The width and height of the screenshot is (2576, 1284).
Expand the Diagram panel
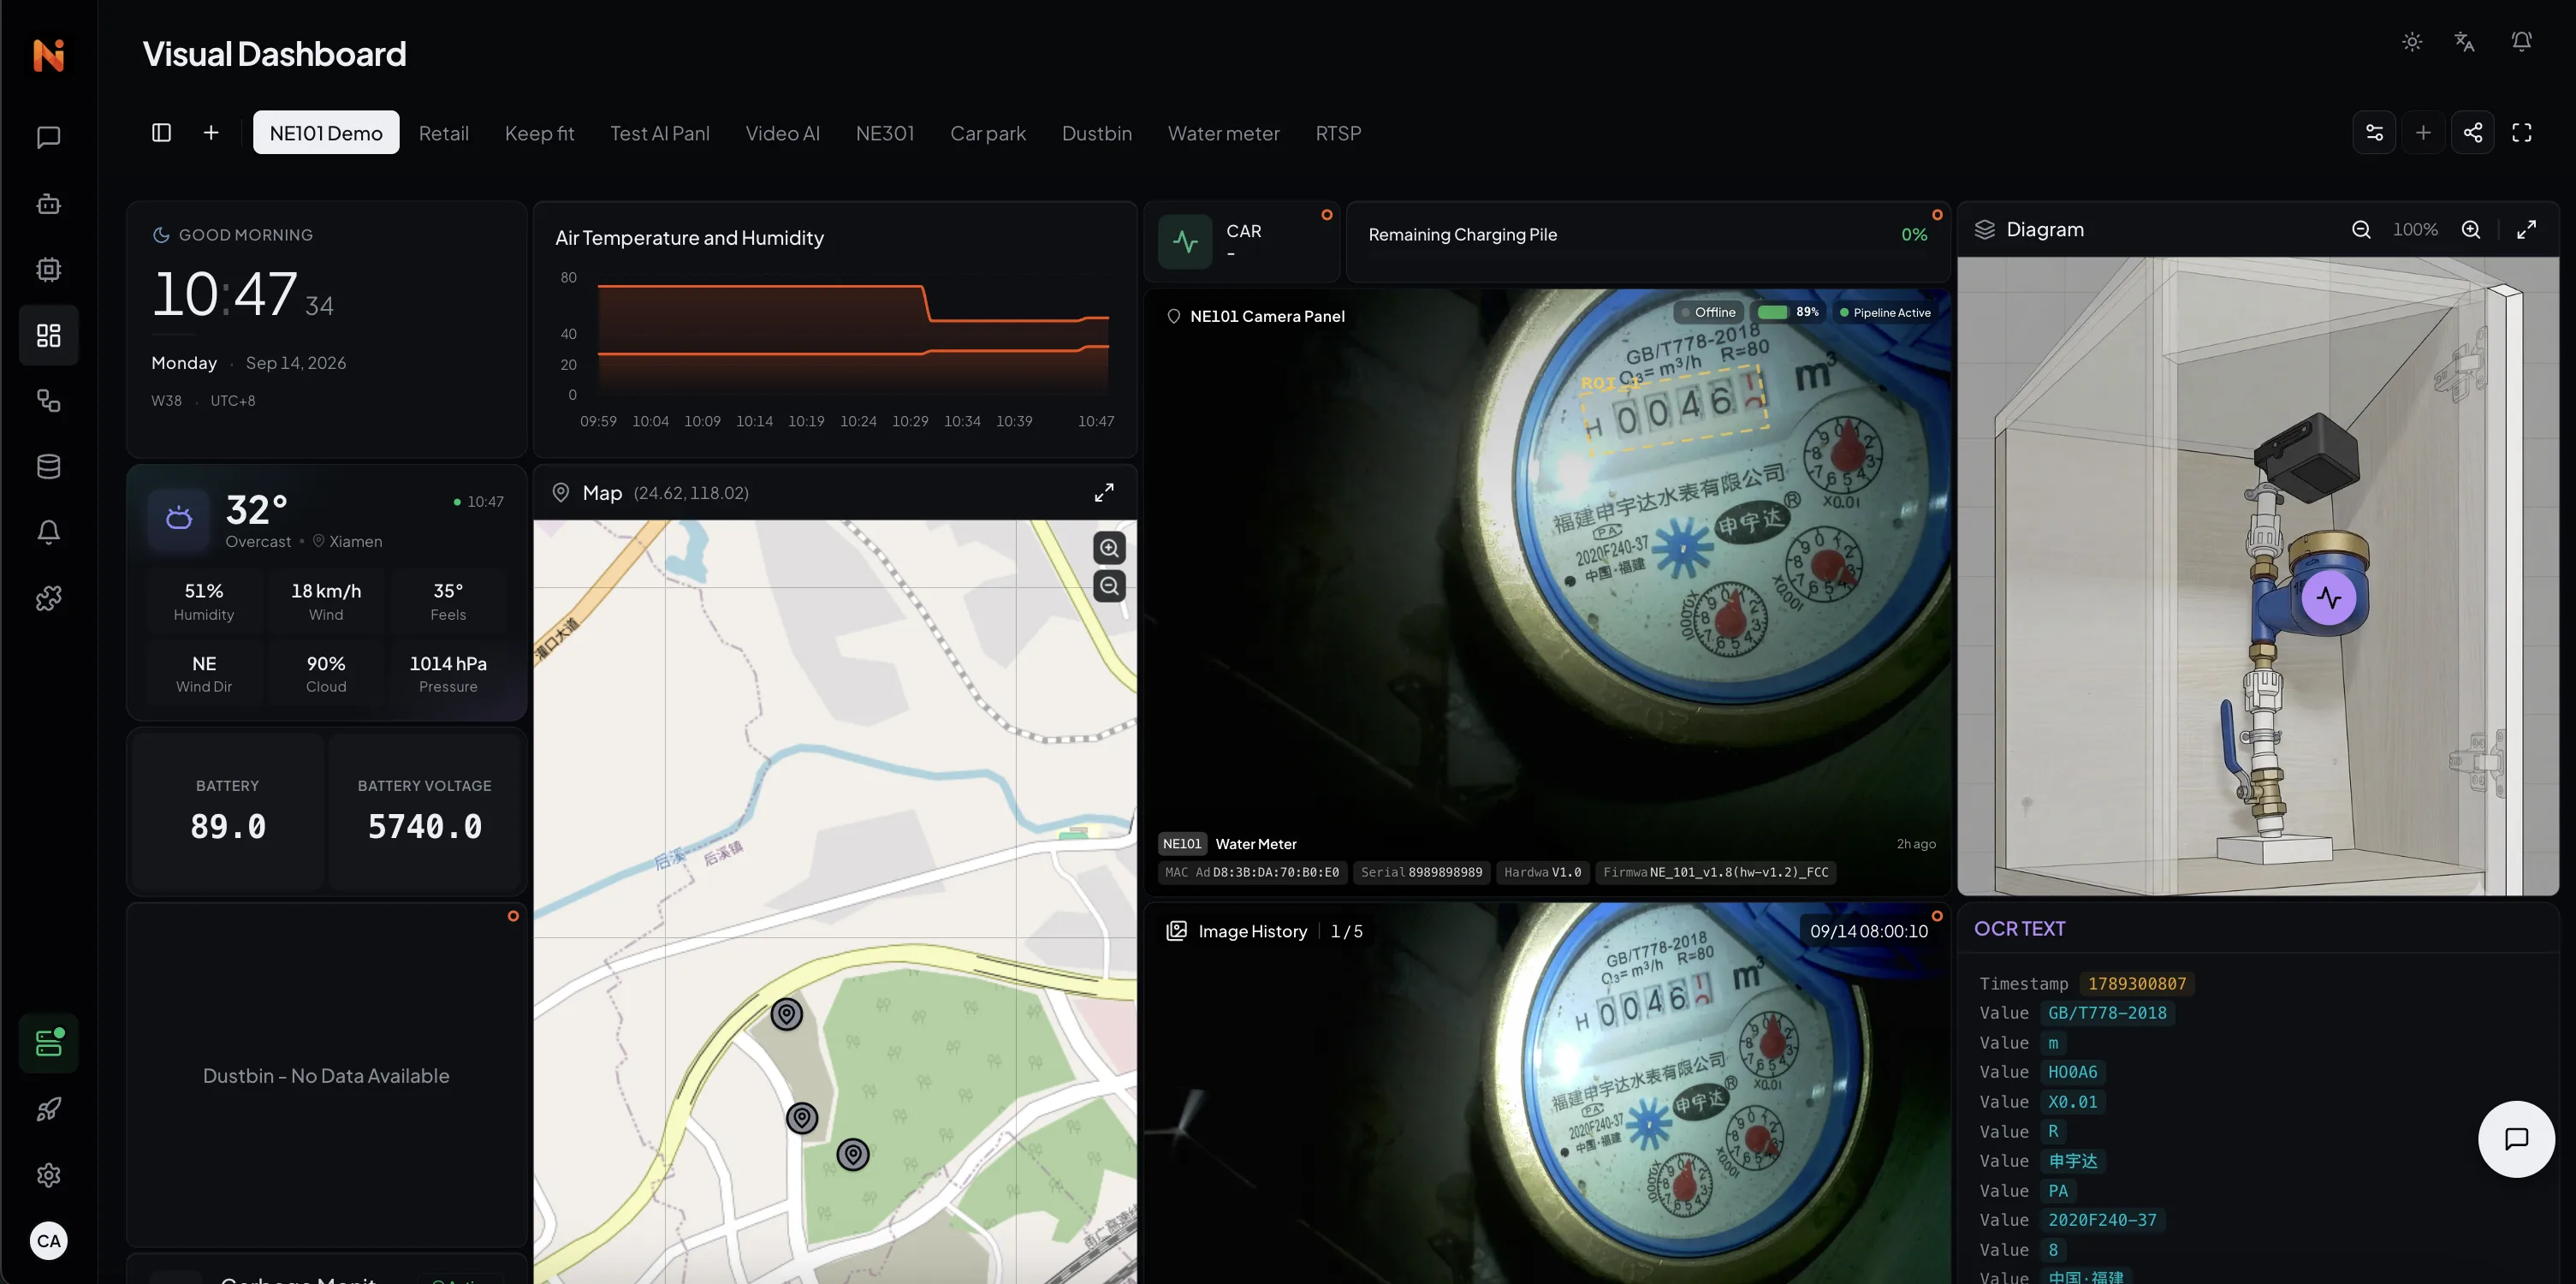point(2527,229)
